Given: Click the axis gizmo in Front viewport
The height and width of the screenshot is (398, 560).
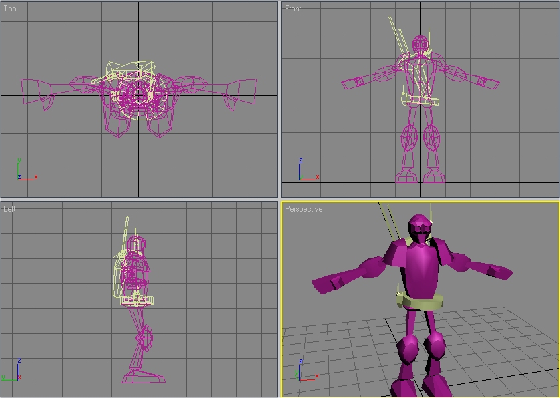Looking at the screenshot, I should (x=308, y=170).
